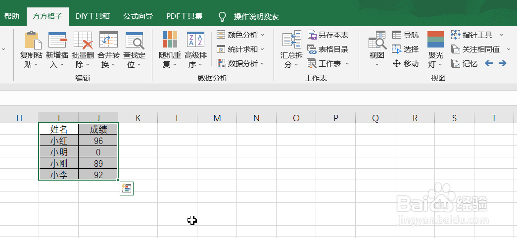This screenshot has height=238, width=517.
Task: Select the cell containing 89
Action: coord(98,163)
